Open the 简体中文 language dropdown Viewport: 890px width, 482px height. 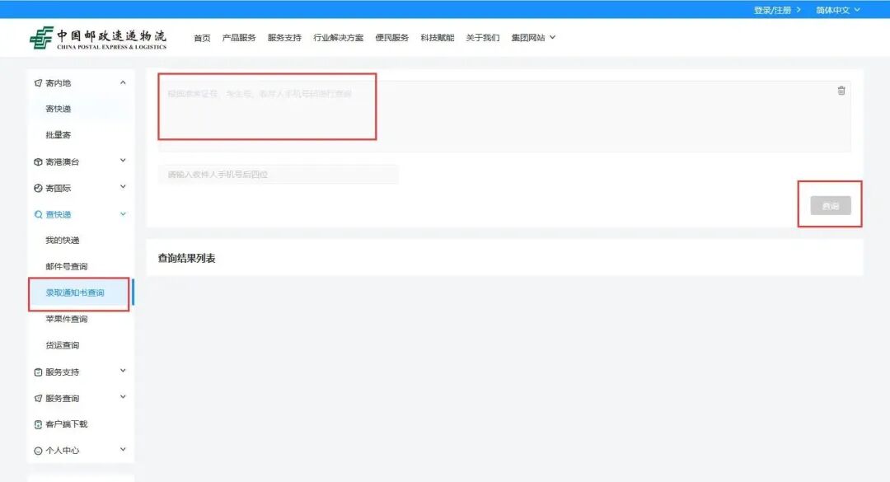point(838,10)
